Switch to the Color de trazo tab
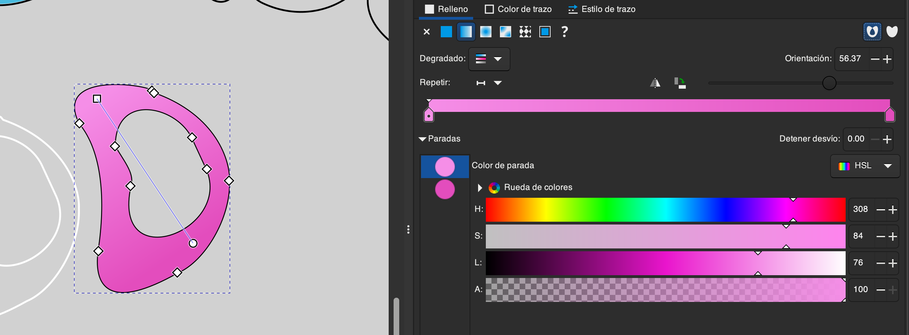This screenshot has height=335, width=909. tap(518, 9)
